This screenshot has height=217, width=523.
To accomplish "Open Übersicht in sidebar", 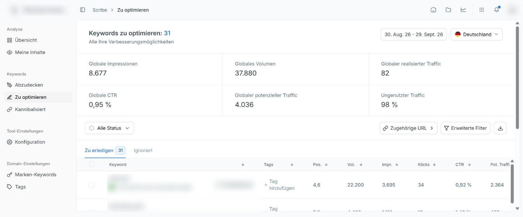I will (38, 40).
